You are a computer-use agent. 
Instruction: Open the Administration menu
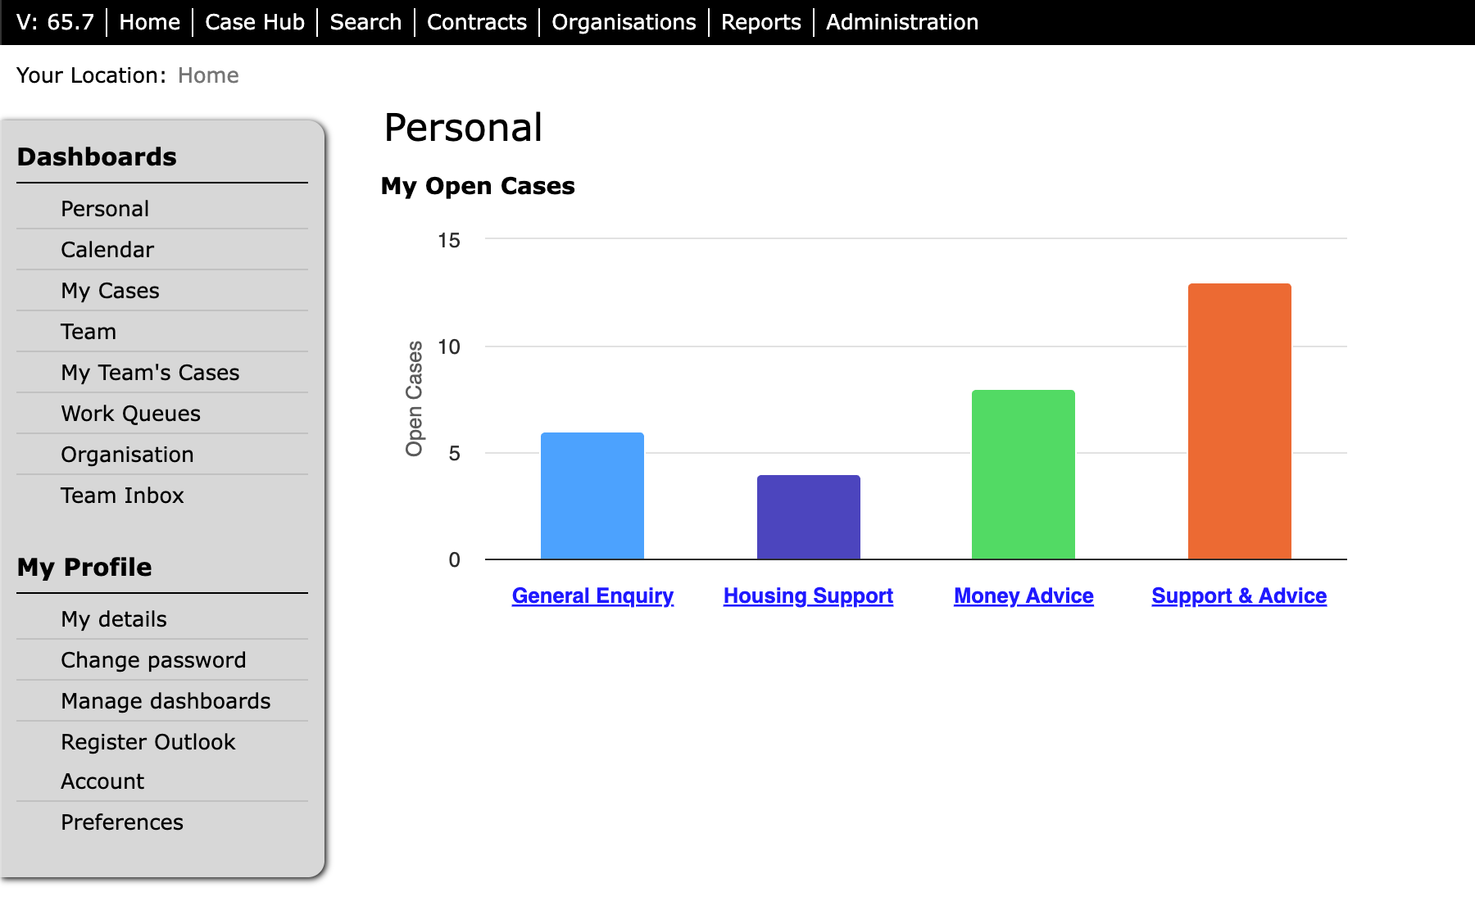pos(901,22)
